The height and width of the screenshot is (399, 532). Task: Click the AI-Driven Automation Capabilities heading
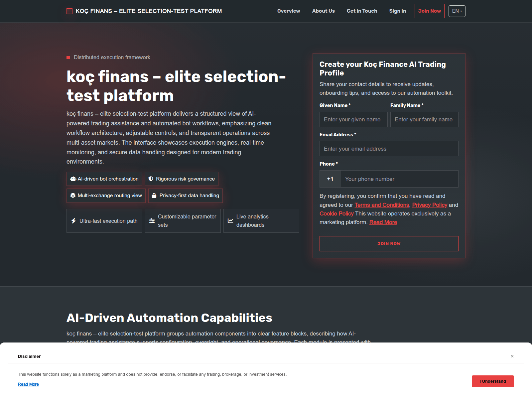point(169,318)
